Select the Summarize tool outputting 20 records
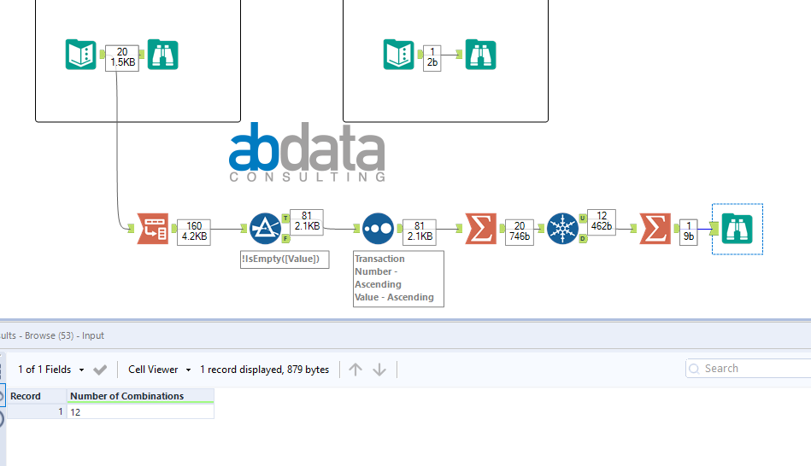The image size is (811, 466). [481, 229]
